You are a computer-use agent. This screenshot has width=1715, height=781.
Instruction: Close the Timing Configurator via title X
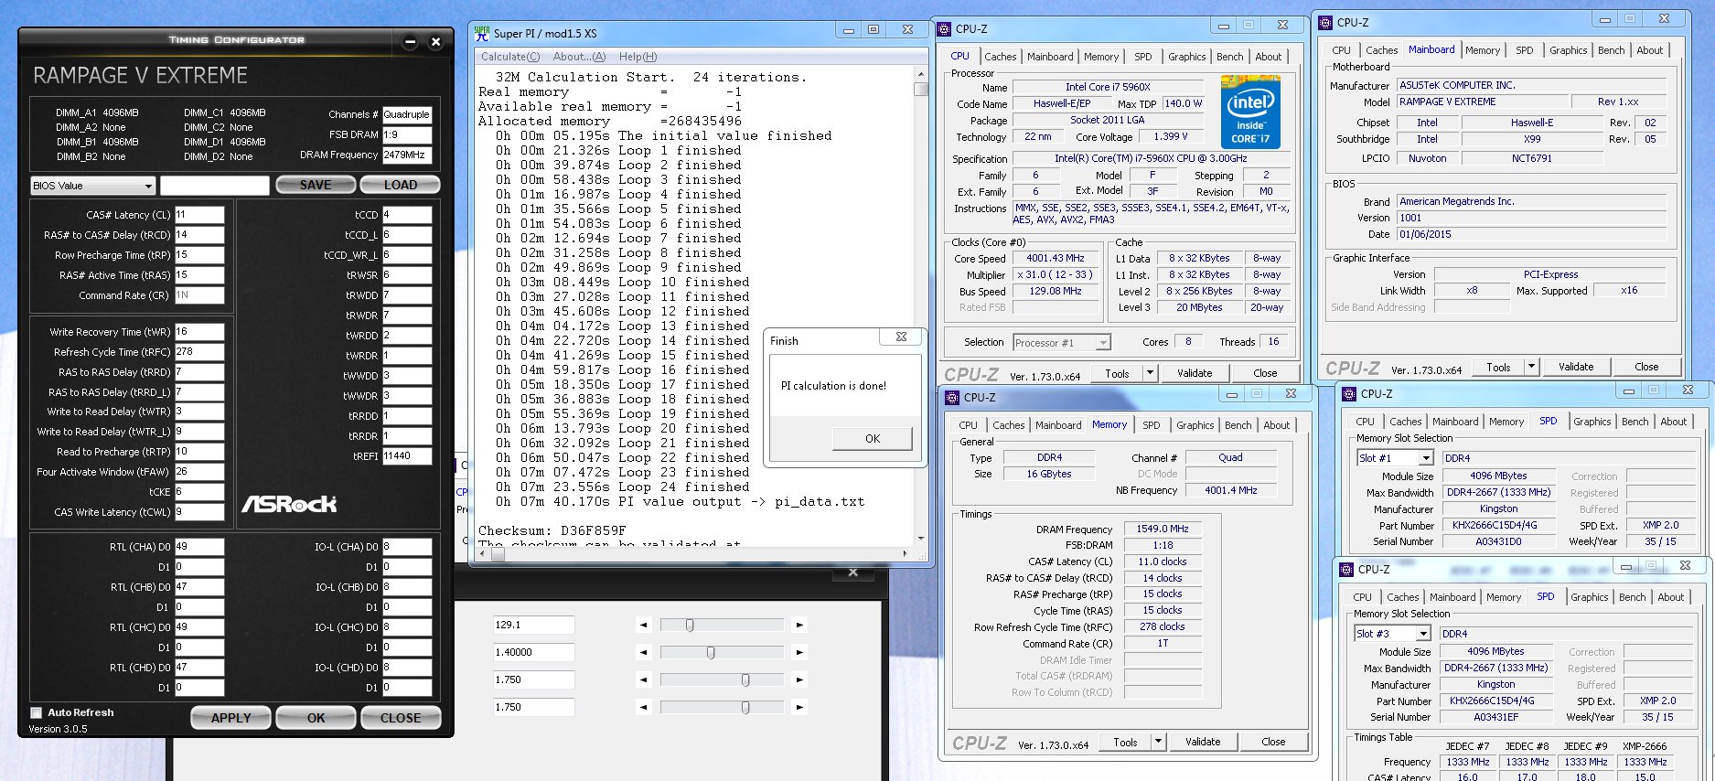click(x=435, y=41)
